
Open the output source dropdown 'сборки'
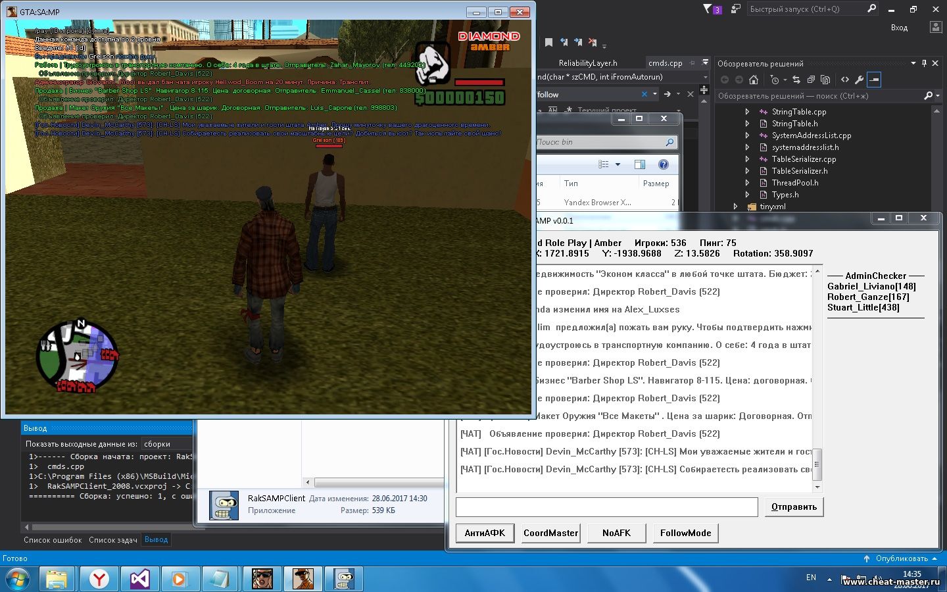click(167, 444)
